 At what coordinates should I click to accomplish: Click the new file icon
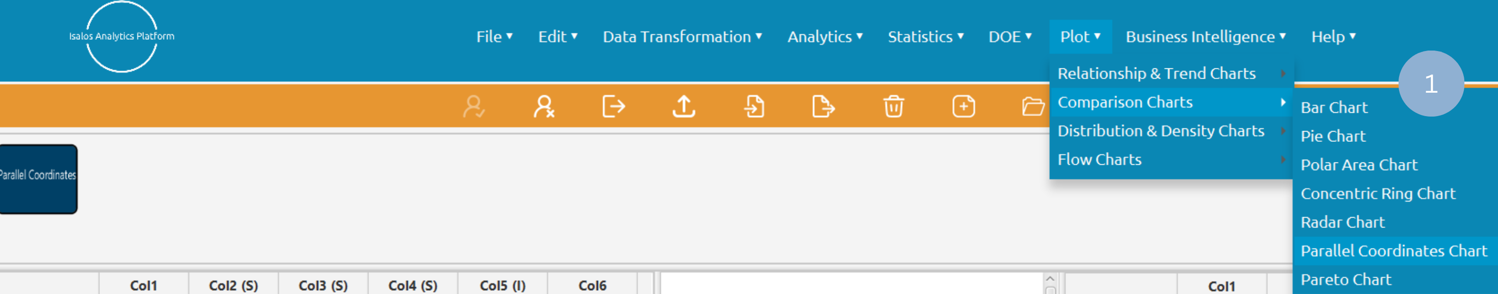click(964, 107)
